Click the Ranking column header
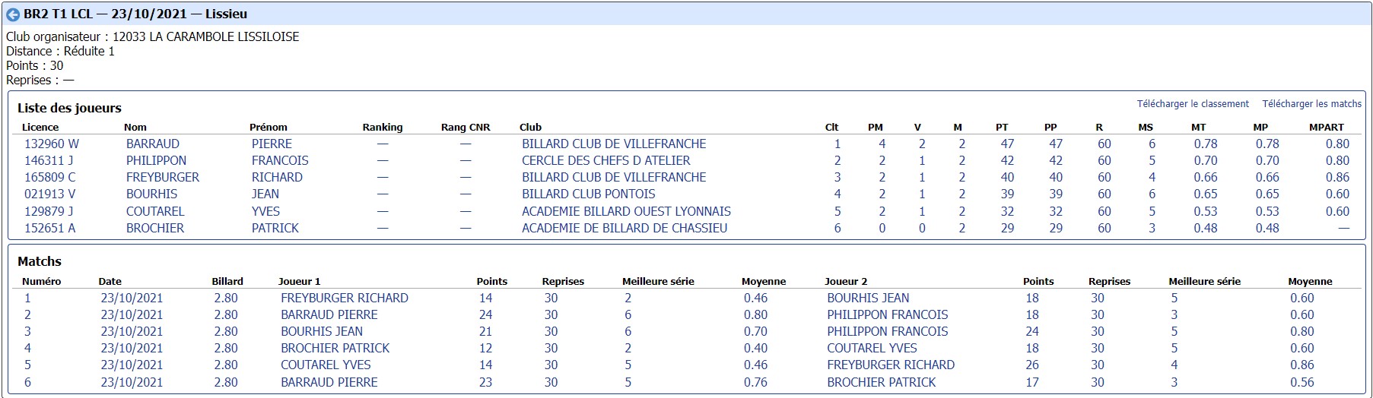The width and height of the screenshot is (1373, 398). tap(383, 128)
